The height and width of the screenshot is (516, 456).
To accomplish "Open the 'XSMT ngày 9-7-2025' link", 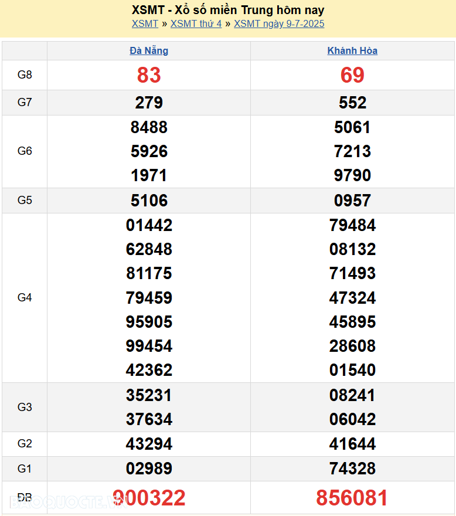I will point(279,24).
